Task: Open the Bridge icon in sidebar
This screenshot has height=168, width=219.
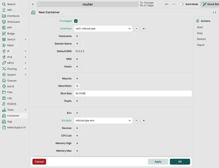Action: click(x=4, y=34)
